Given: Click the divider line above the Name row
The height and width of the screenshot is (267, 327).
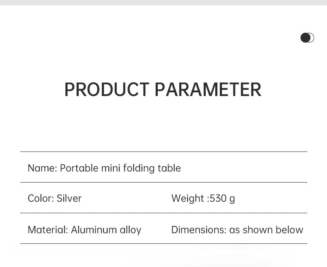Looking at the screenshot, I should pyautogui.click(x=163, y=152).
